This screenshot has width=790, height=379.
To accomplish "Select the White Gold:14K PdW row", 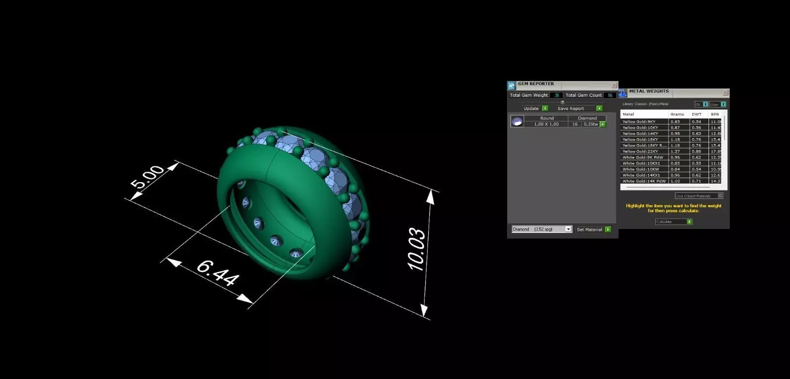I will (x=671, y=181).
